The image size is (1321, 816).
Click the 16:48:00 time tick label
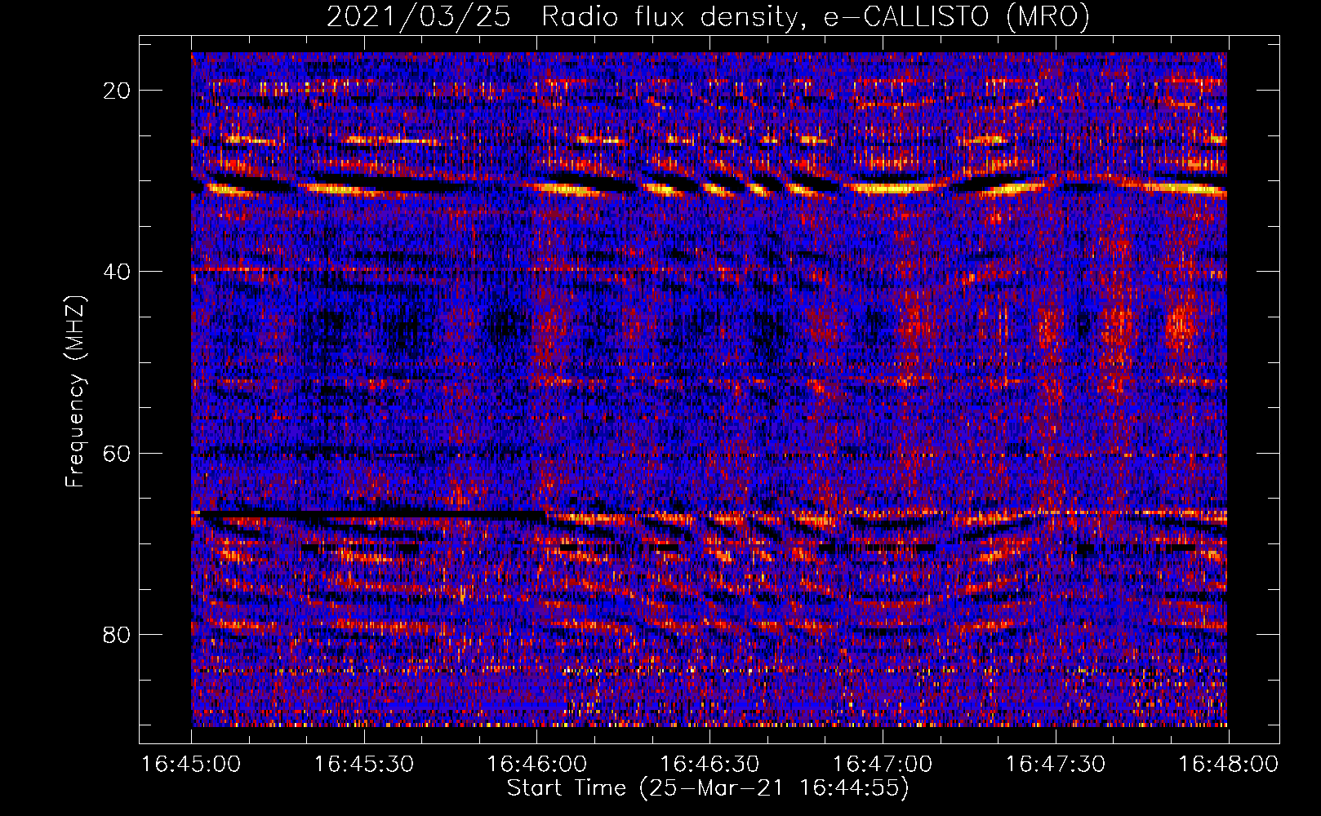(1227, 765)
